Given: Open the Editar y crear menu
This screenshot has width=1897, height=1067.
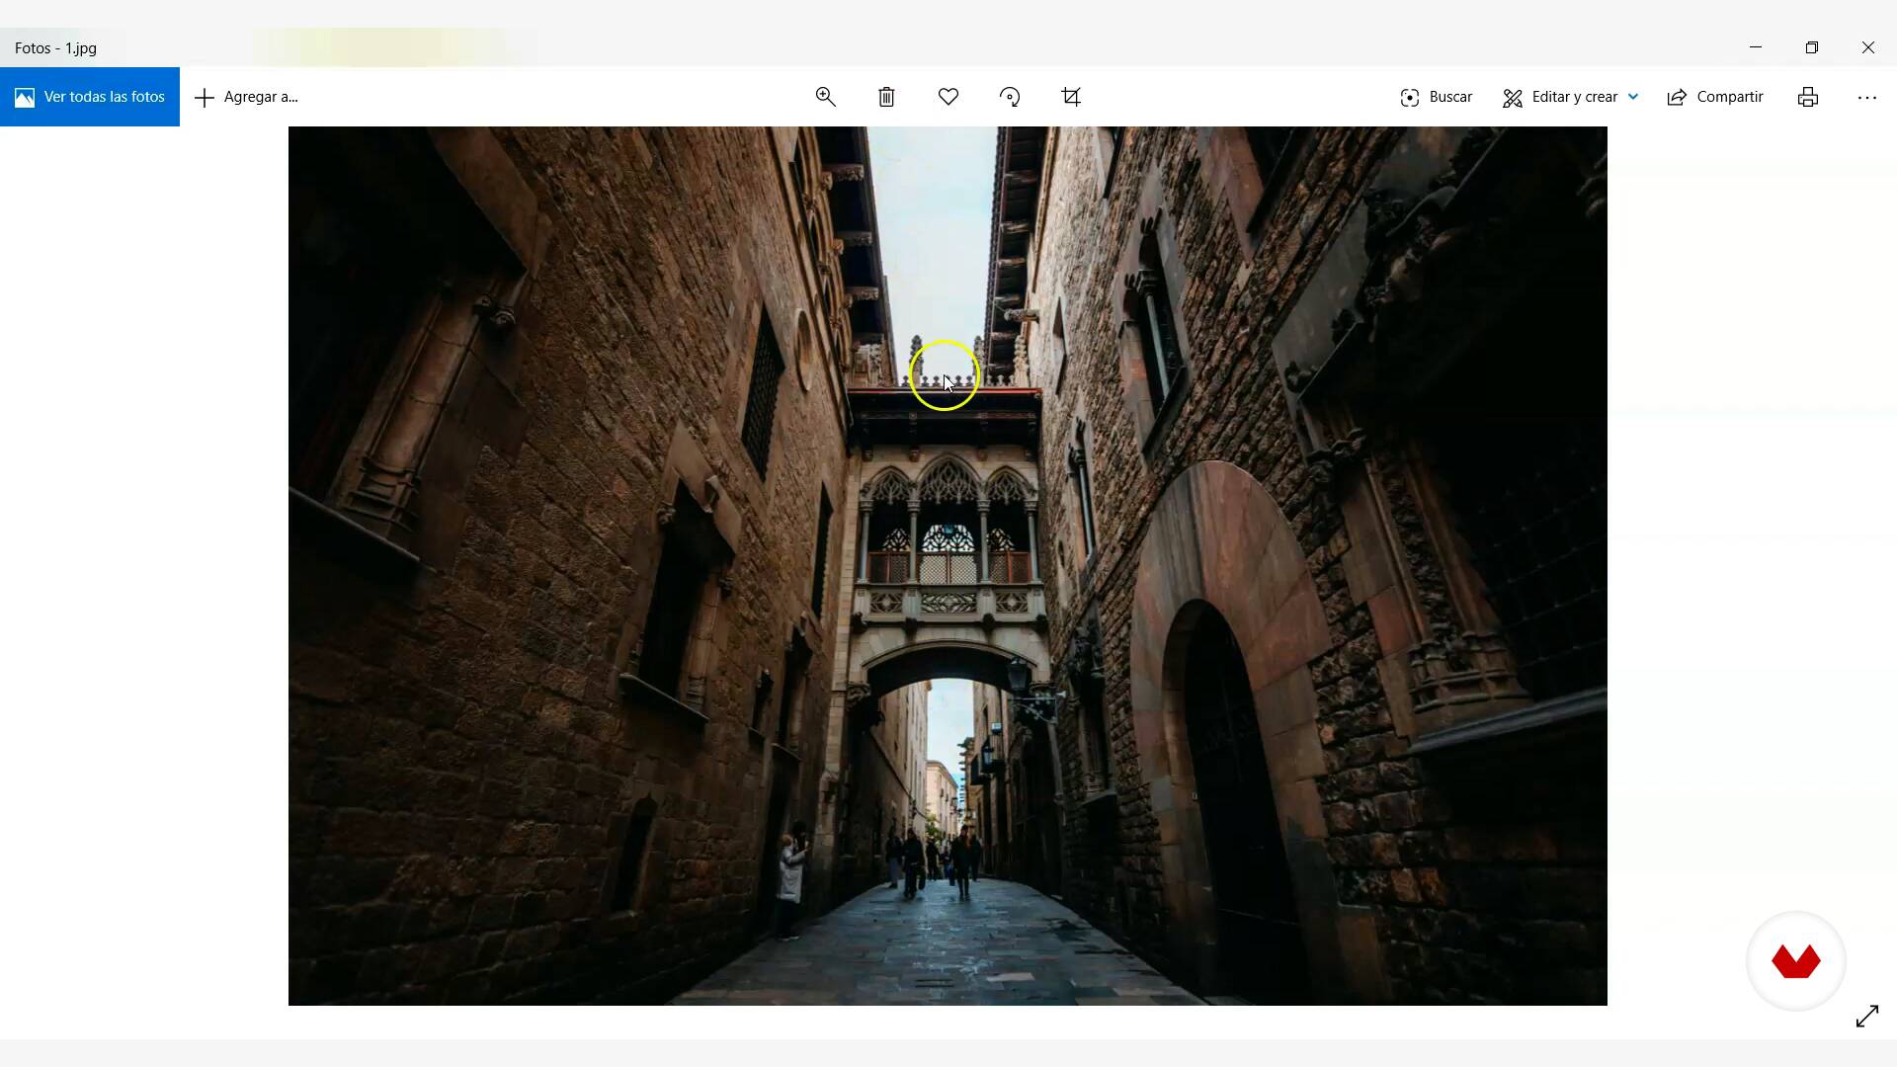Looking at the screenshot, I should pos(1570,97).
